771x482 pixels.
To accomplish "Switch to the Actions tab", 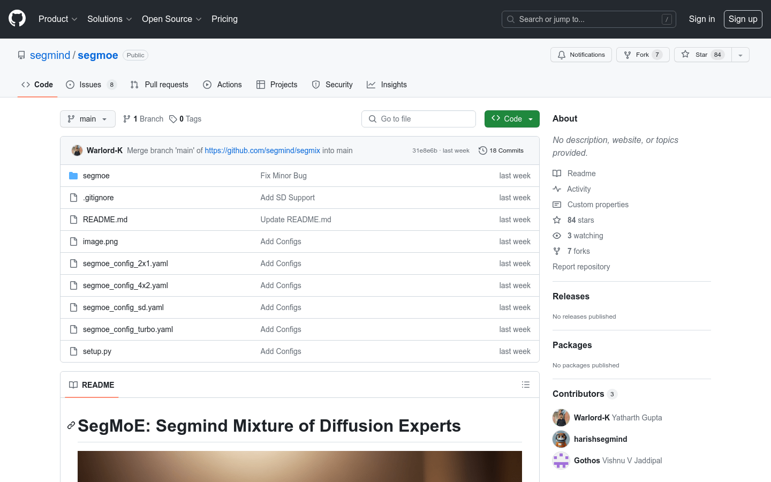I will pos(222,85).
